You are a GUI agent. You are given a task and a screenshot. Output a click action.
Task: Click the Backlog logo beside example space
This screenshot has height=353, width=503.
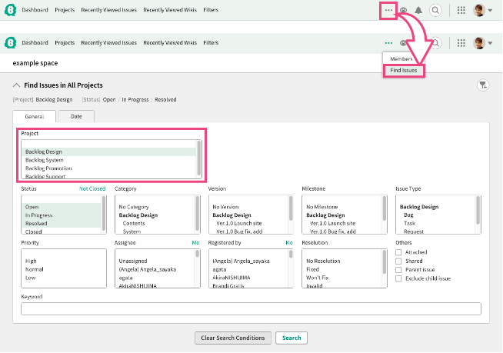pyautogui.click(x=10, y=42)
